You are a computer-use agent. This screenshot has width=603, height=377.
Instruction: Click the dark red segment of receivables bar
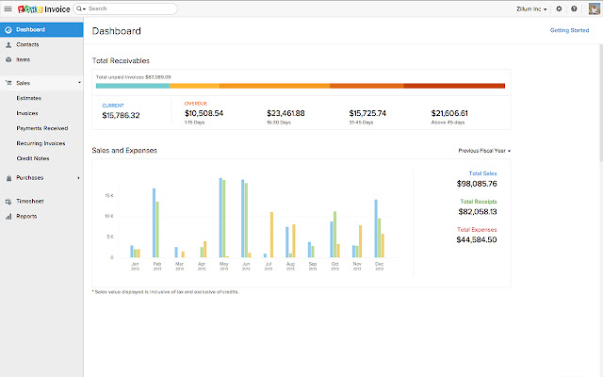454,86
